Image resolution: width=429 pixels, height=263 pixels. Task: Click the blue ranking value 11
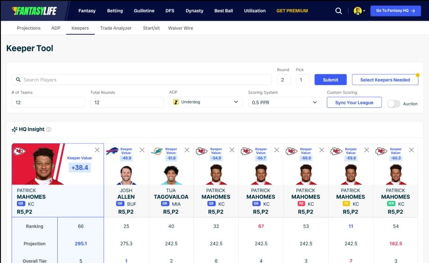tap(351, 226)
